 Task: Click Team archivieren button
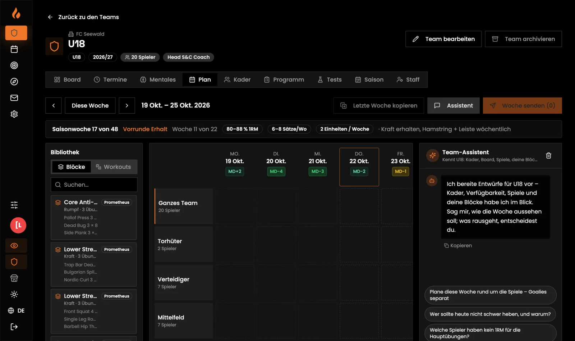tap(523, 39)
